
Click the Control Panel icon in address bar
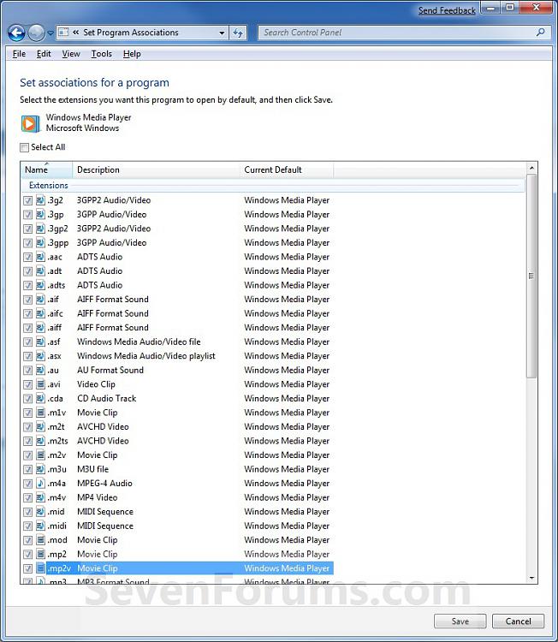click(x=63, y=33)
